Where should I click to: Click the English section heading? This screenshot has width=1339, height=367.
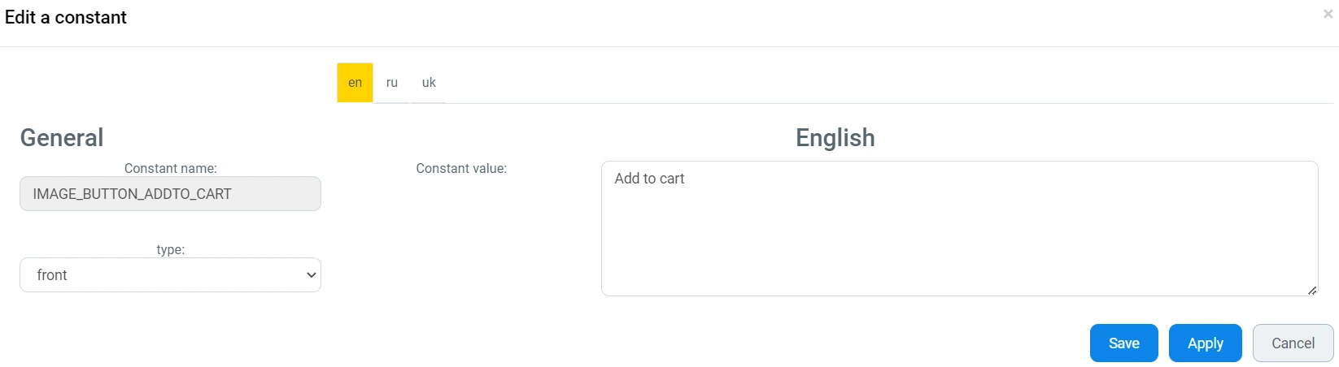tap(835, 138)
